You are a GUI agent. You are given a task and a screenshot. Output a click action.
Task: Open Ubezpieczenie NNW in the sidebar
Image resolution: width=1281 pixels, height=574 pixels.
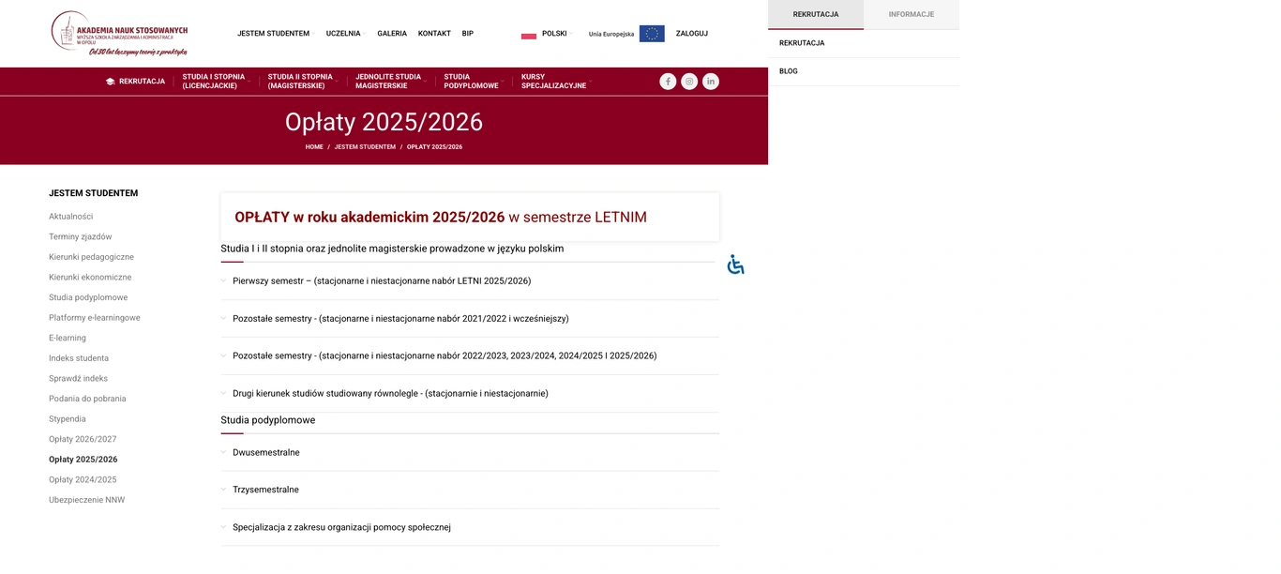point(87,500)
